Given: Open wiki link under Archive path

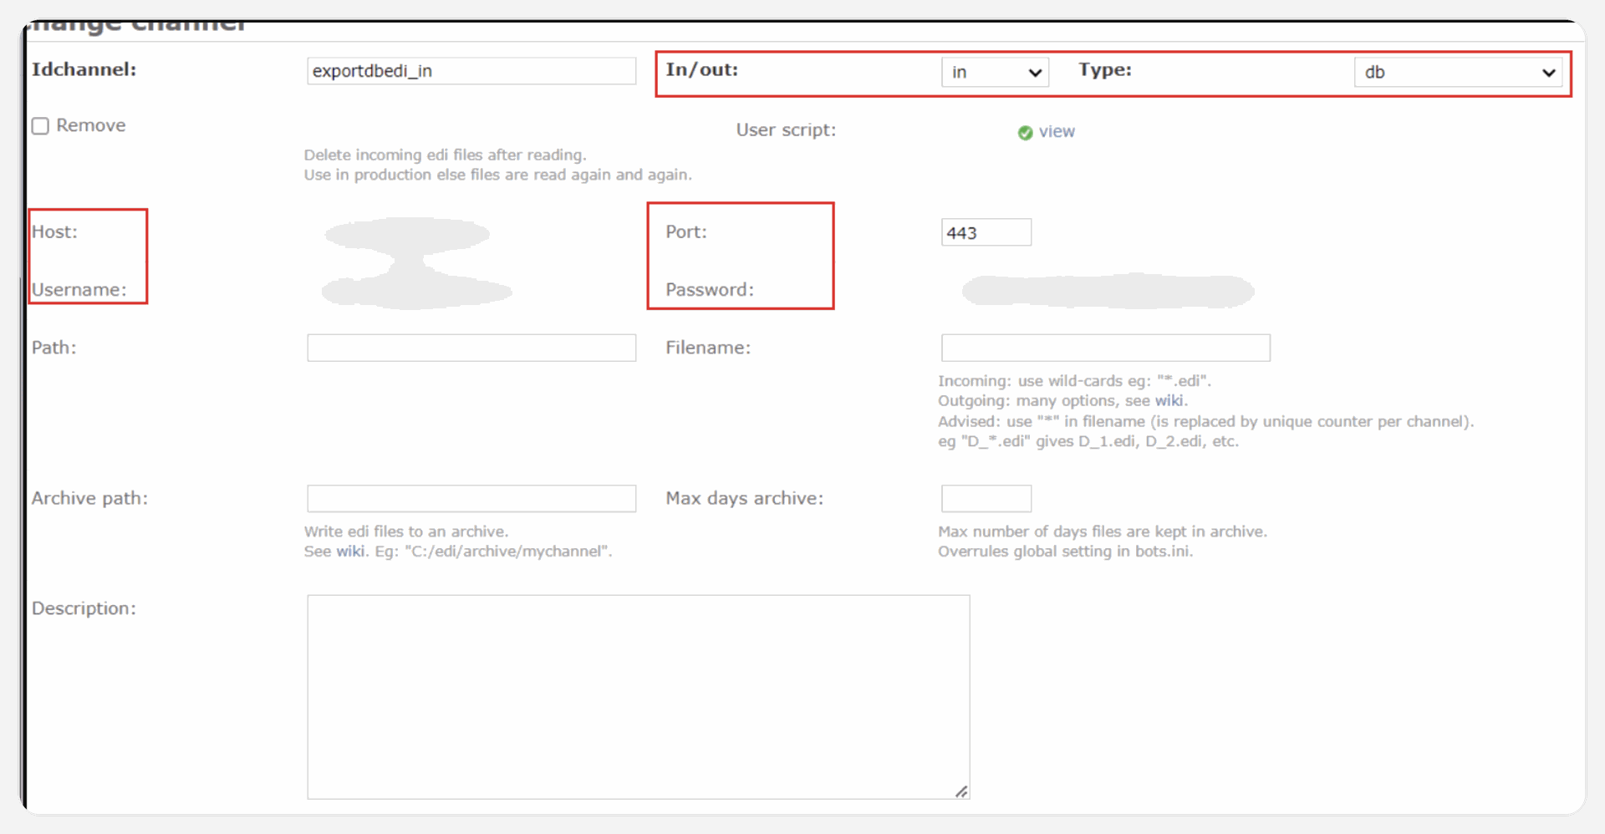Looking at the screenshot, I should click(350, 552).
